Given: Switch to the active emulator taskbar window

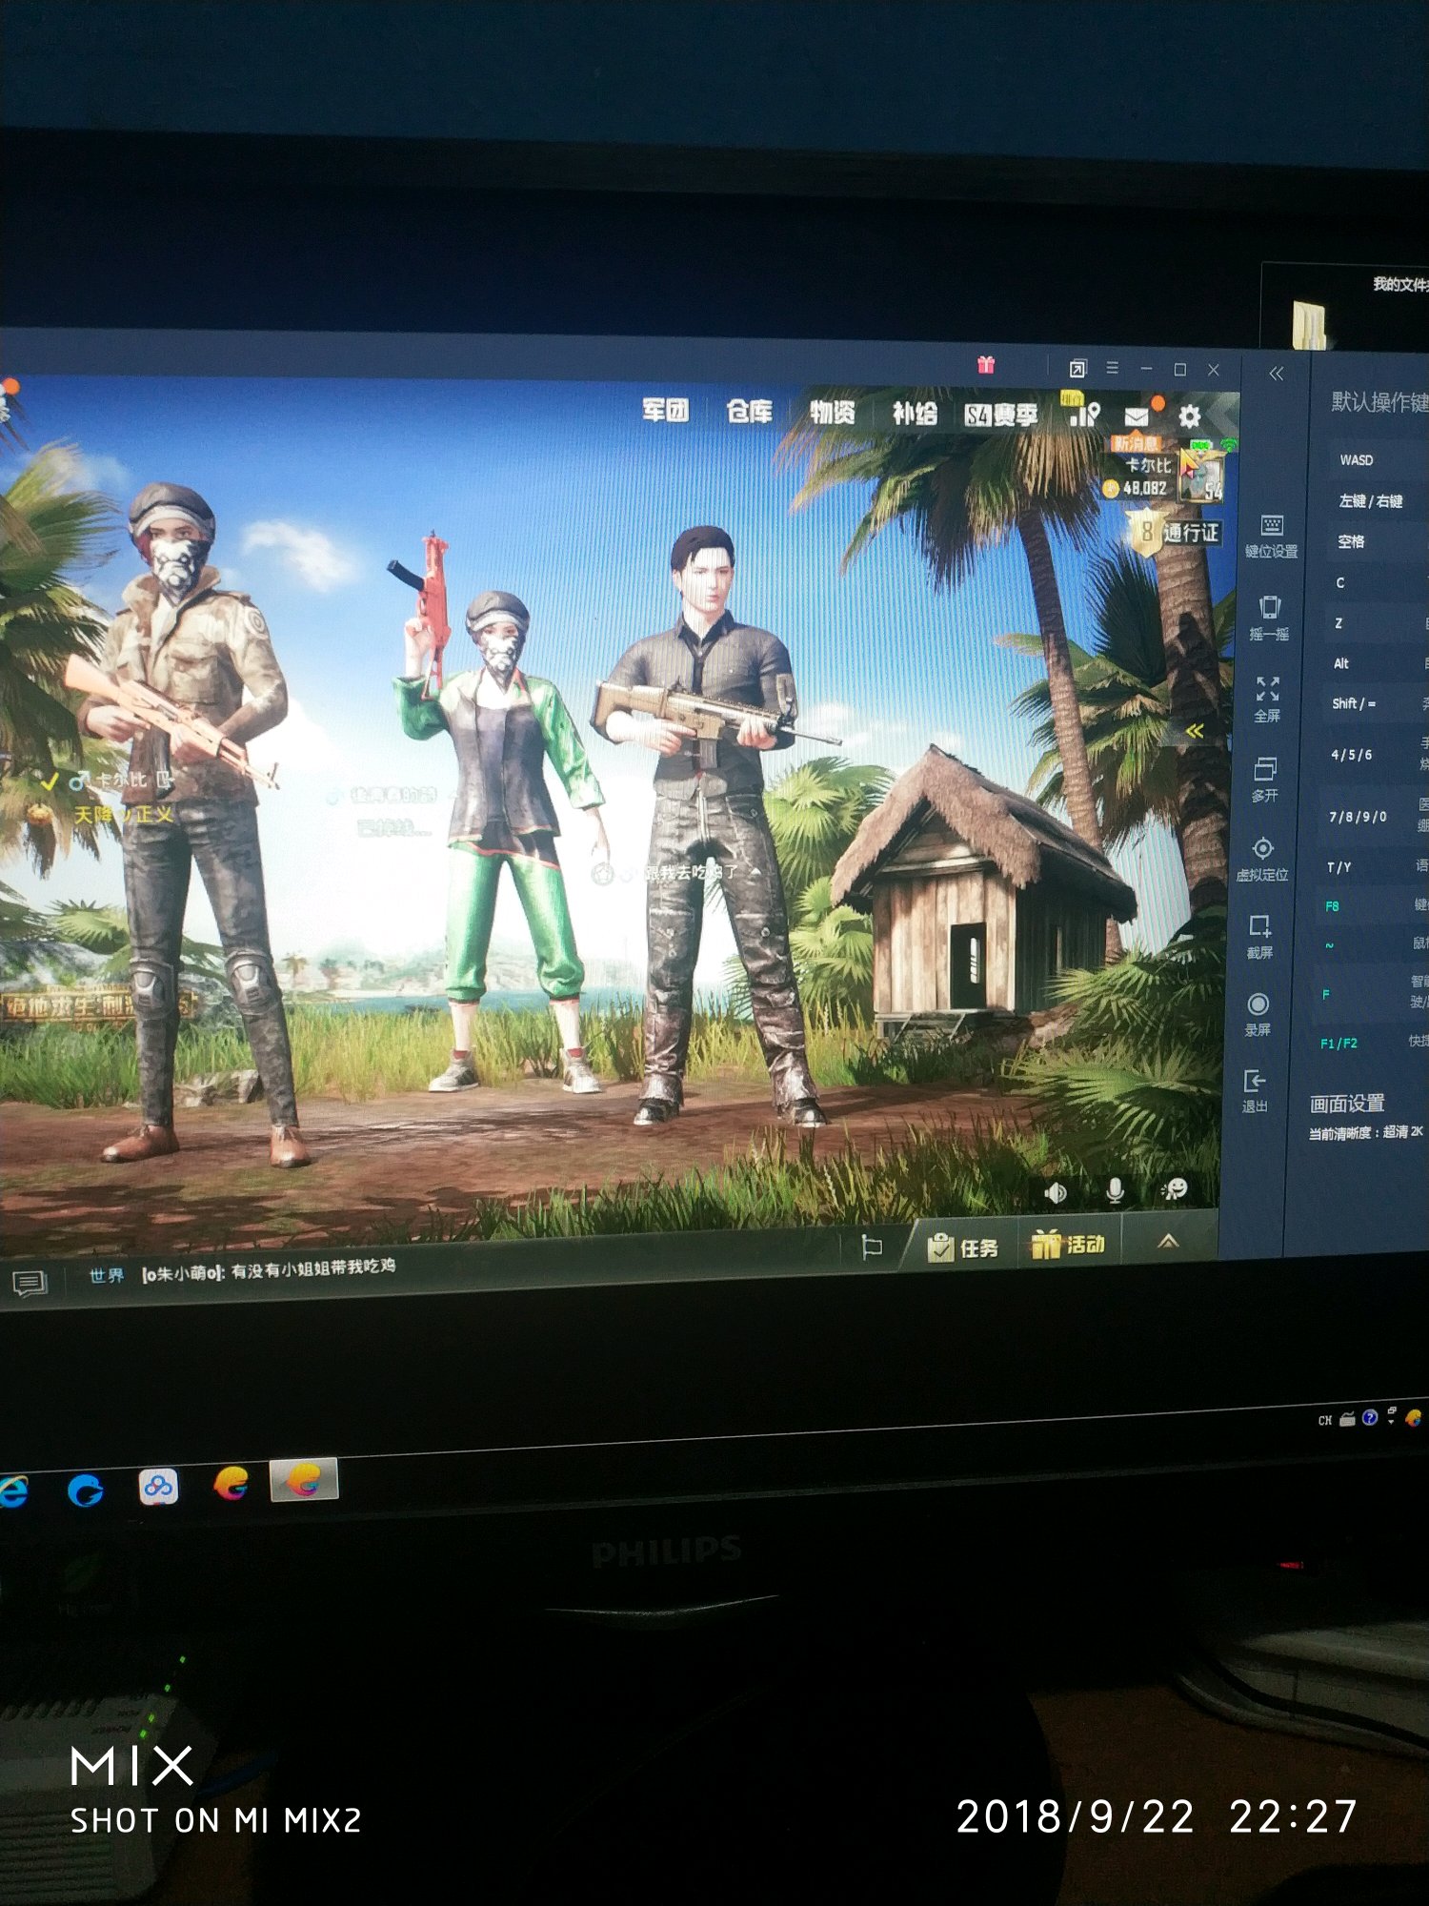Looking at the screenshot, I should point(304,1480).
